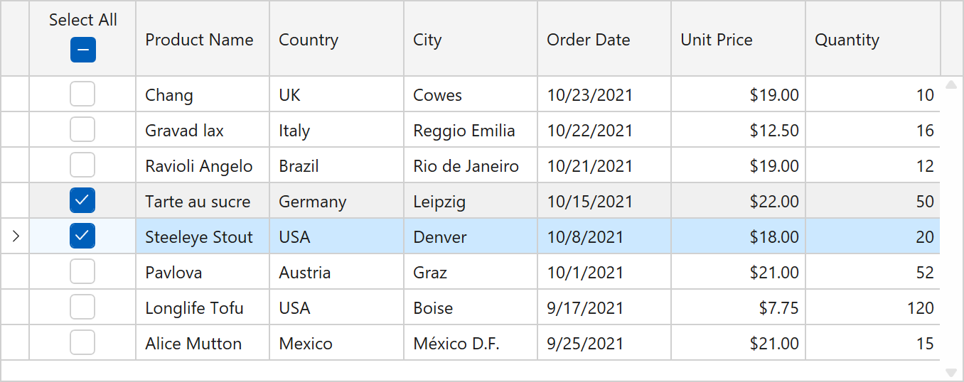964x382 pixels.
Task: Sort by Product Name column header
Action: (199, 40)
